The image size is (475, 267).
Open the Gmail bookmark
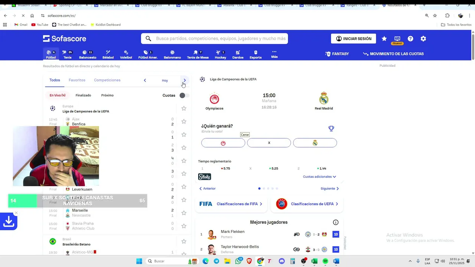click(21, 24)
